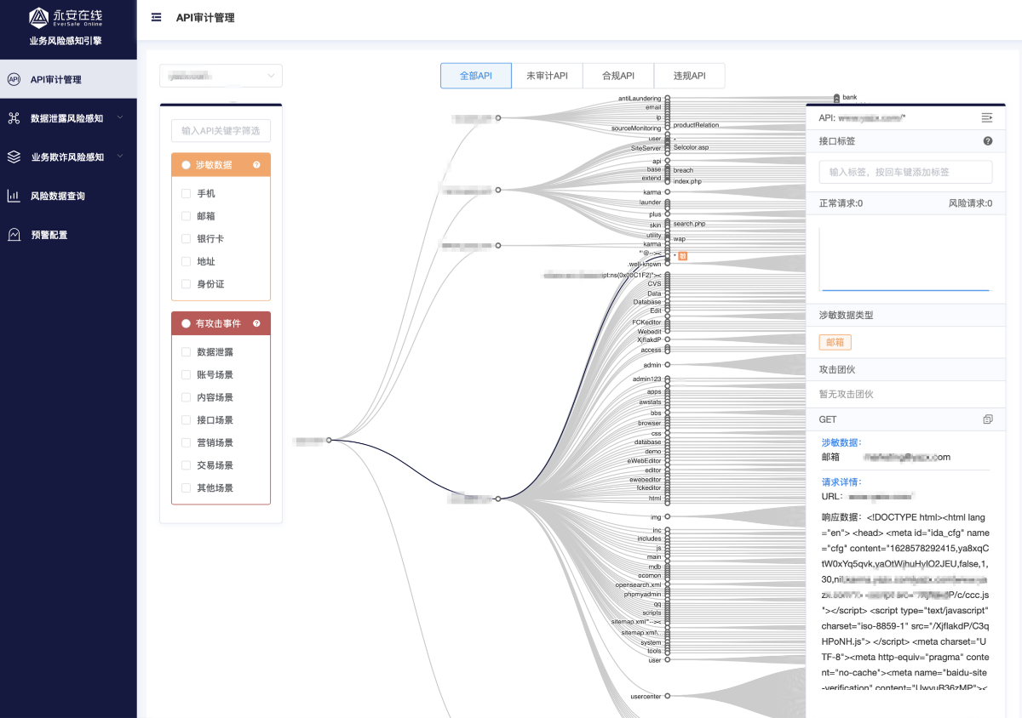Image resolution: width=1022 pixels, height=718 pixels.
Task: Enable the 银行卡 checkbox
Action: tap(186, 239)
